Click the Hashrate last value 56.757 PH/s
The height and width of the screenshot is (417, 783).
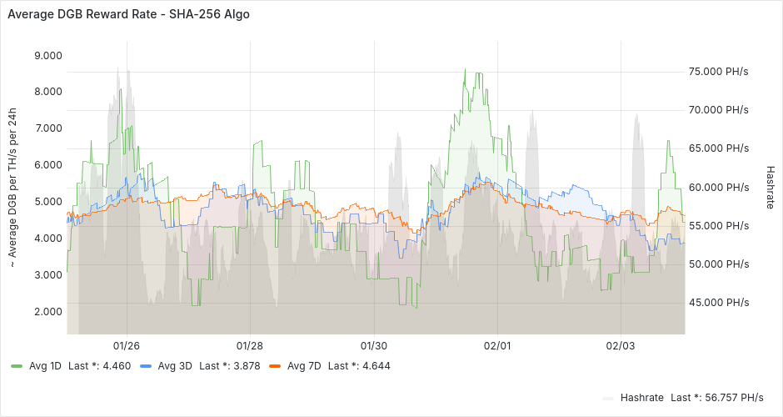pos(735,398)
